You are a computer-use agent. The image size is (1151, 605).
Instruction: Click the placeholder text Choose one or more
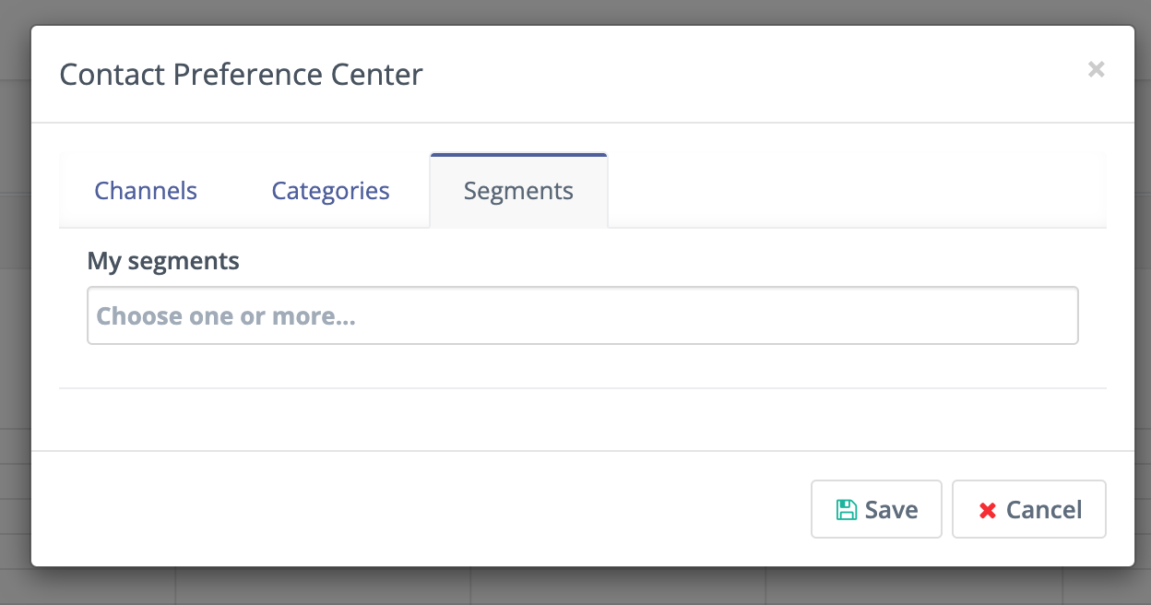[x=226, y=315]
